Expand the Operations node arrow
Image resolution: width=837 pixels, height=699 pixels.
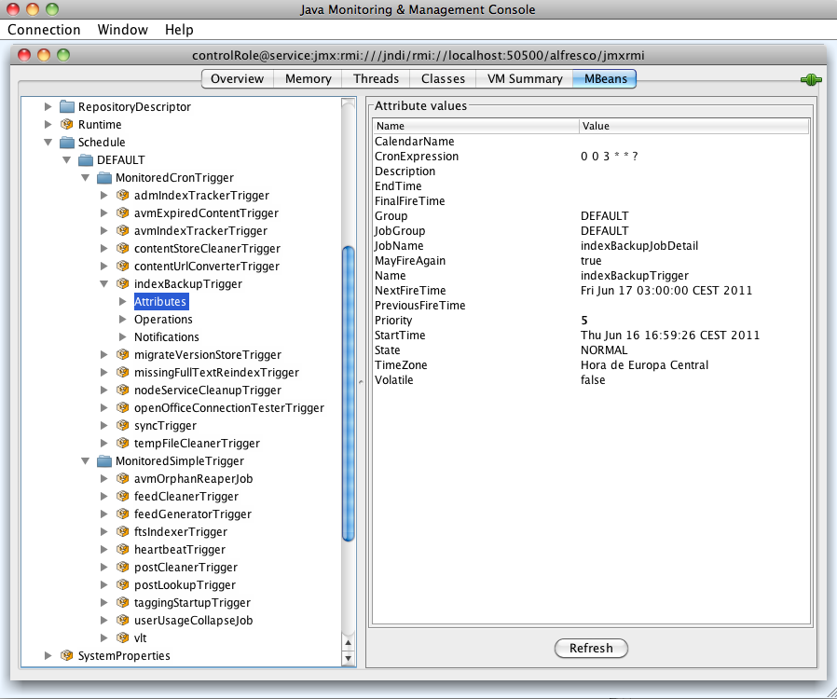click(x=123, y=319)
